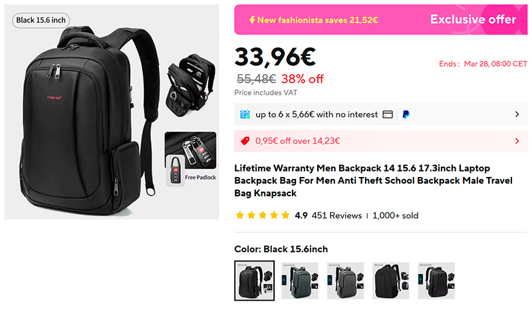
Task: Expand the no-interest installment options arrow
Action: click(517, 114)
